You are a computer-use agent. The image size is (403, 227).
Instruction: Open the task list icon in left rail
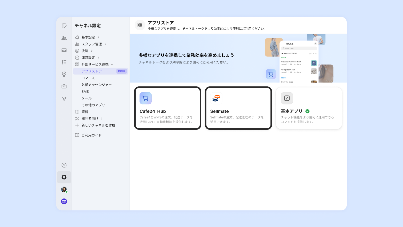(x=64, y=62)
